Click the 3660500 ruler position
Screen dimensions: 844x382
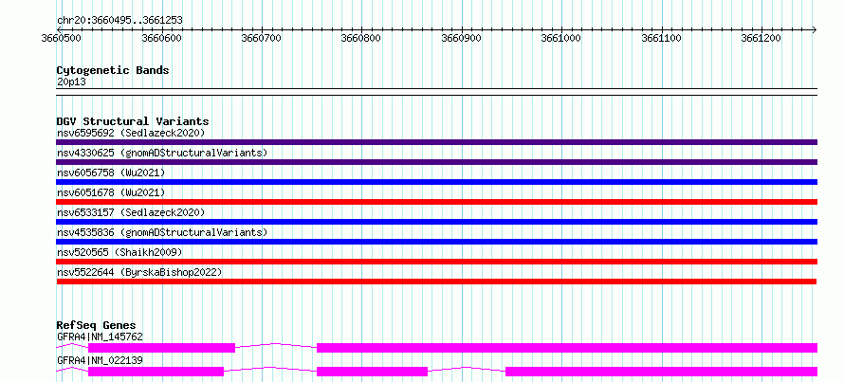(x=61, y=38)
